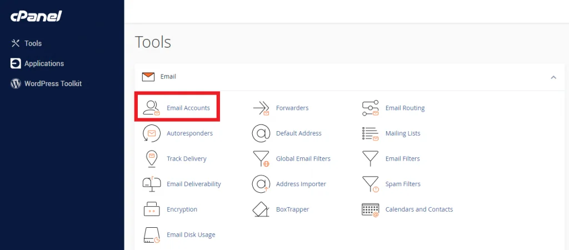Open the Email Deliverability link

(x=194, y=184)
